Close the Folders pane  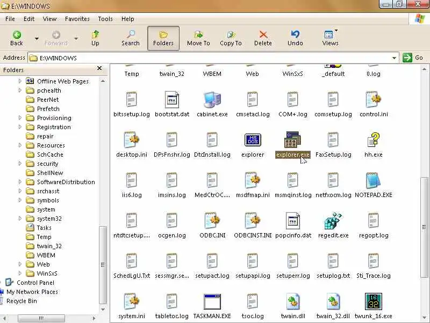(x=99, y=68)
